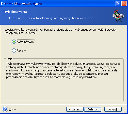Click the bold Dalej word in instructions
Screen dimensions: 128x114
pyautogui.click(x=8, y=33)
